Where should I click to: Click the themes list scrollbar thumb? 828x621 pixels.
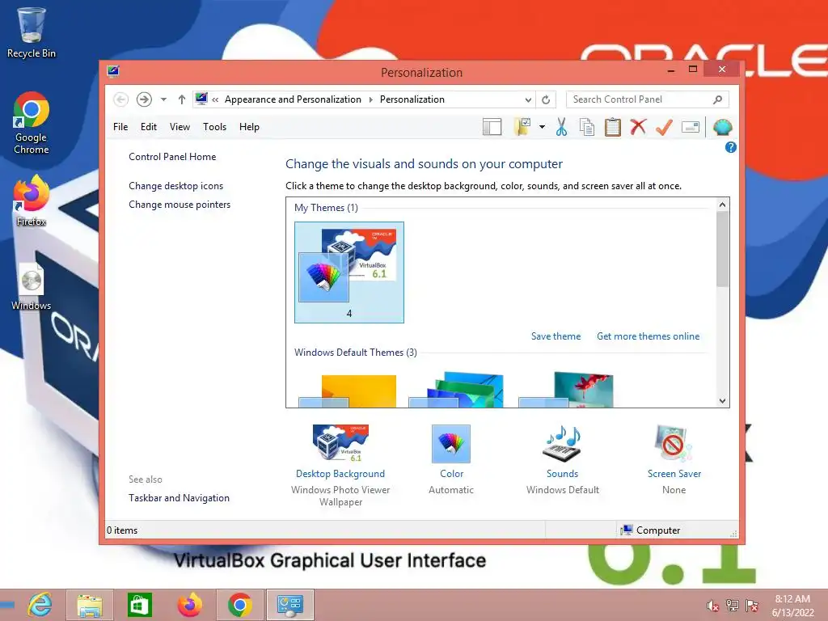(722, 249)
